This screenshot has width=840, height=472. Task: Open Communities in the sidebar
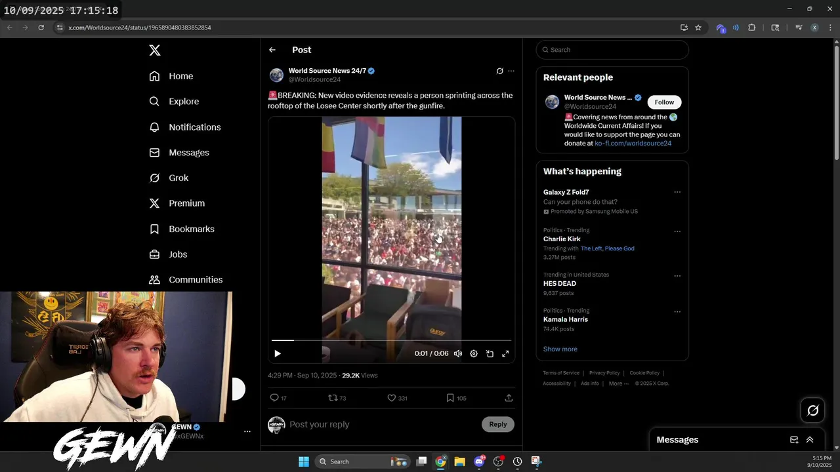pyautogui.click(x=186, y=280)
